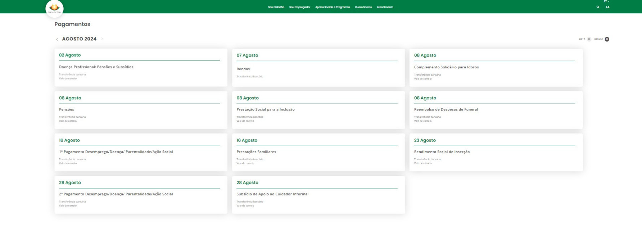
Task: Select the 02 Agosto date heading
Action: coord(70,55)
